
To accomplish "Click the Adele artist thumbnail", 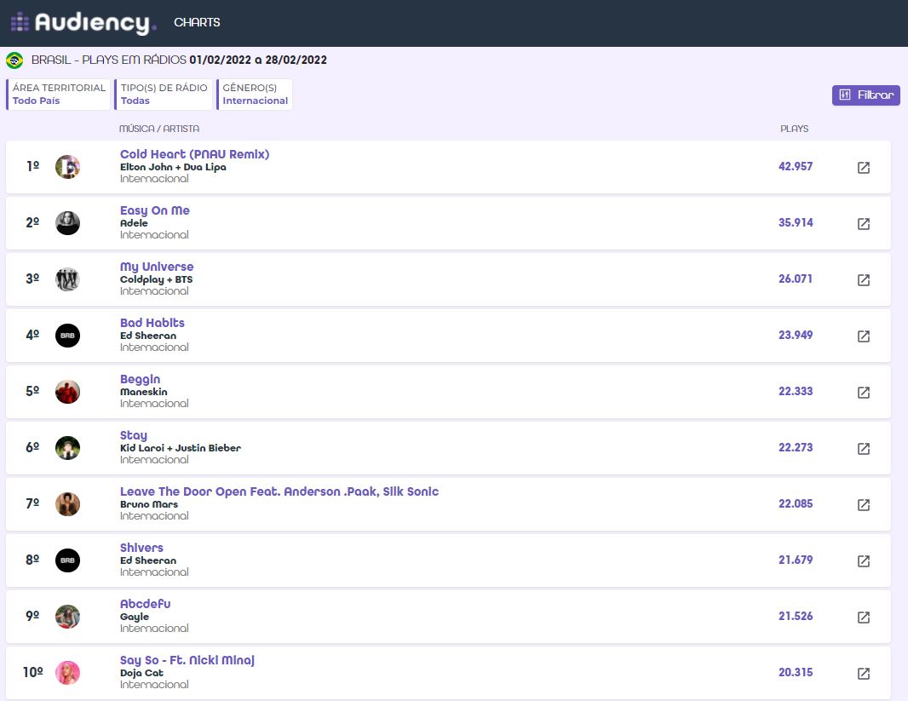I will click(x=67, y=223).
